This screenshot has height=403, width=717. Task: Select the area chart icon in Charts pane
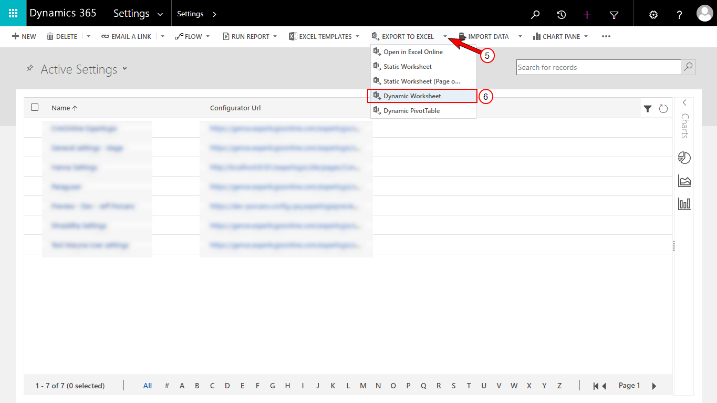pos(684,181)
